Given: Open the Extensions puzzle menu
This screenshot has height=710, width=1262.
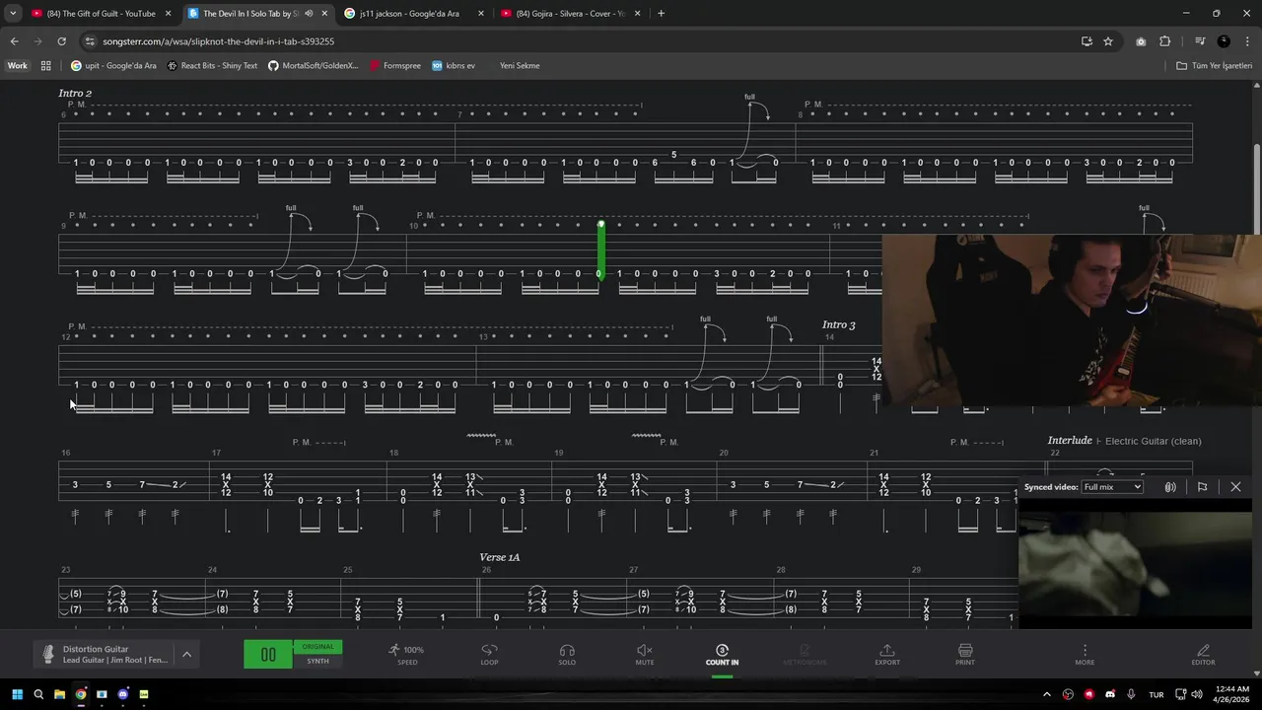Looking at the screenshot, I should click(x=1164, y=41).
